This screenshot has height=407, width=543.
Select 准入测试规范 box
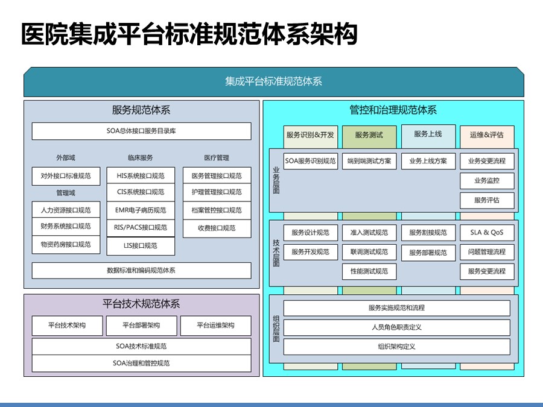[x=369, y=233]
